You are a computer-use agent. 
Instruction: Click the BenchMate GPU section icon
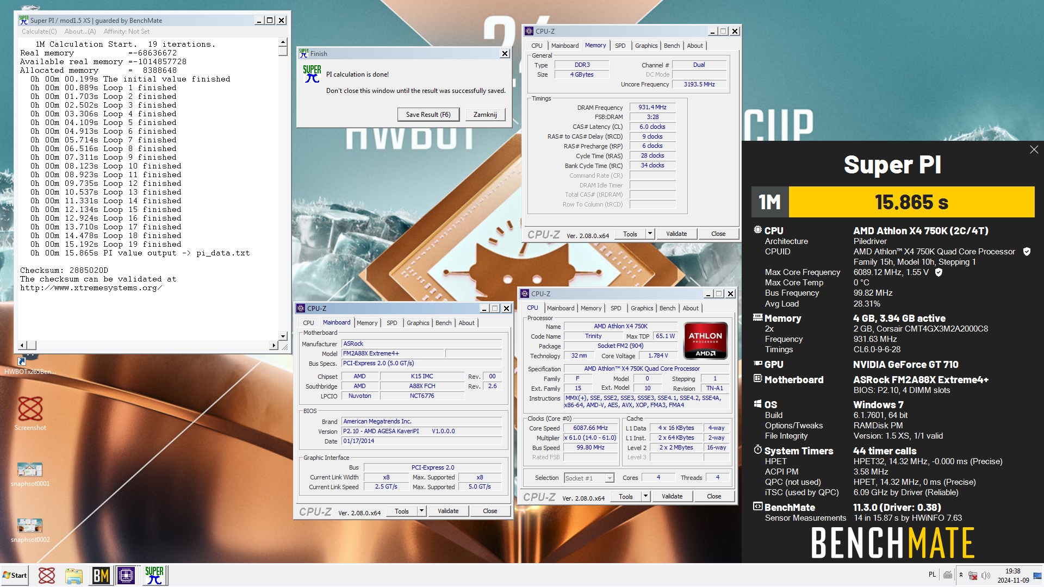click(757, 364)
